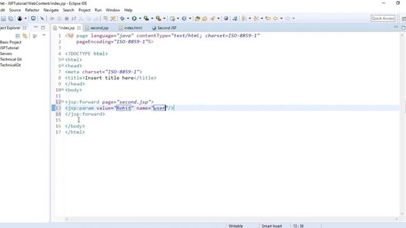406x228 pixels.
Task: Collapse the jsp:forward fold on line 12
Action: [x=62, y=101]
